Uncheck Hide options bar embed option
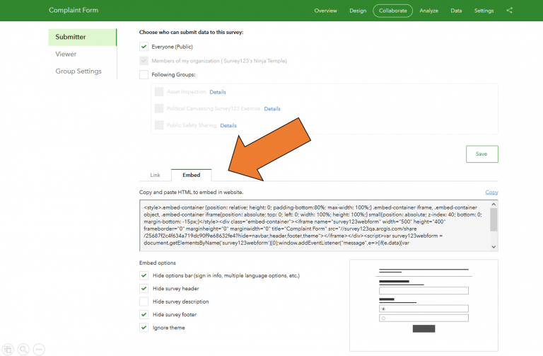The image size is (543, 356). (x=144, y=275)
